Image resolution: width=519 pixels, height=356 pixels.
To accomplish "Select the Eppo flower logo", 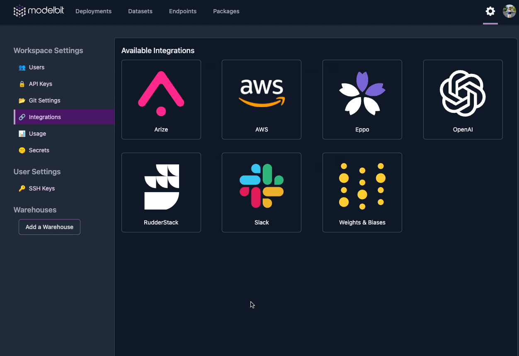I will [362, 93].
